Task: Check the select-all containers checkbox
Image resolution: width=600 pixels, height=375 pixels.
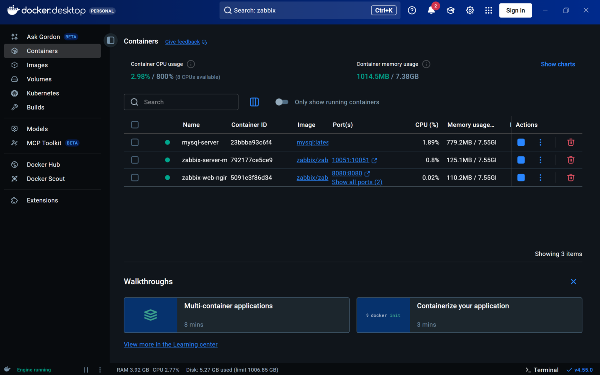Action: pos(135,125)
